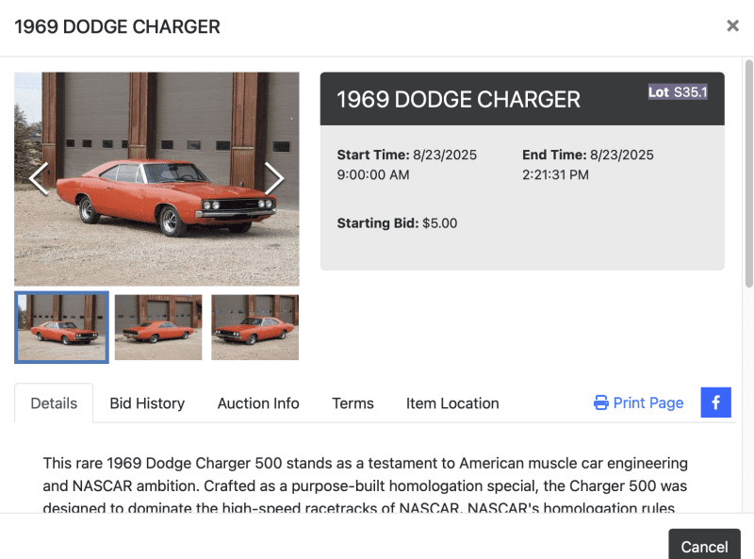Advance to next car photo arrow

(274, 178)
